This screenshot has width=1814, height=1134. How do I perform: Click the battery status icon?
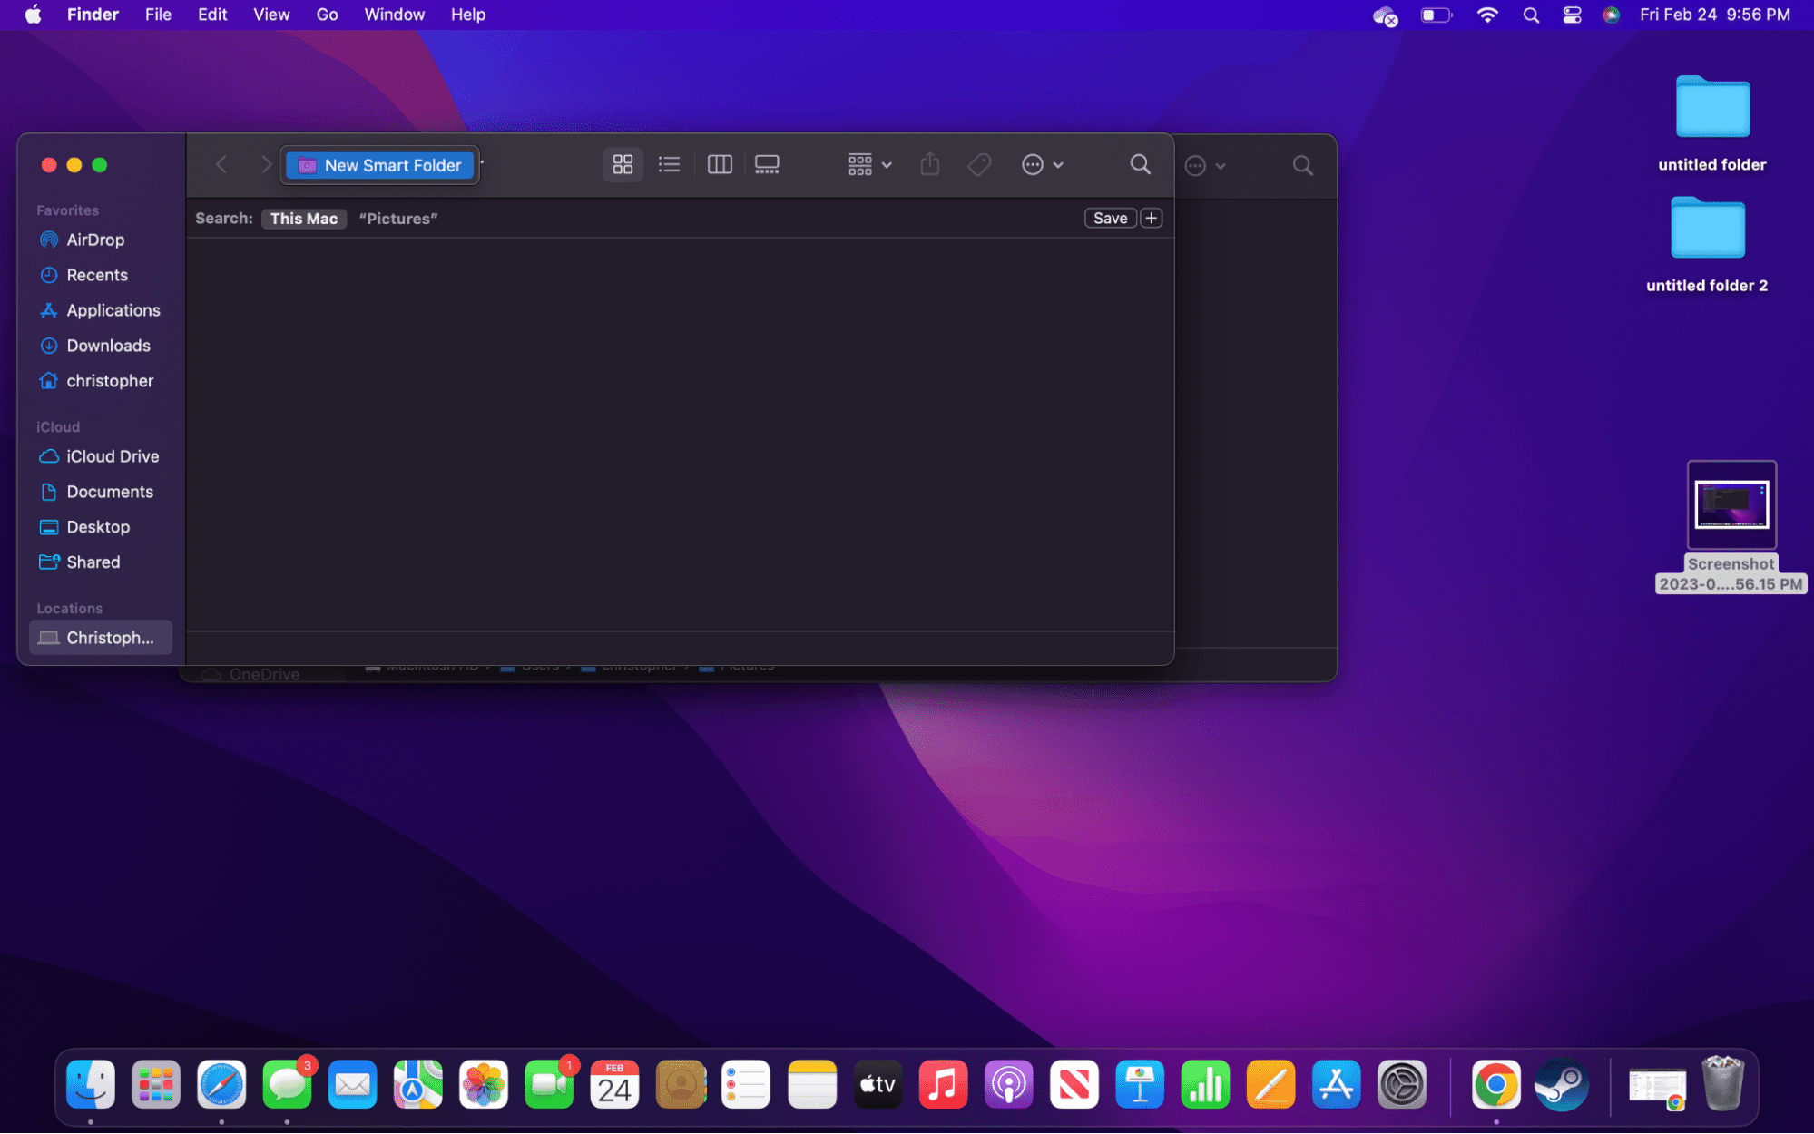tap(1436, 15)
